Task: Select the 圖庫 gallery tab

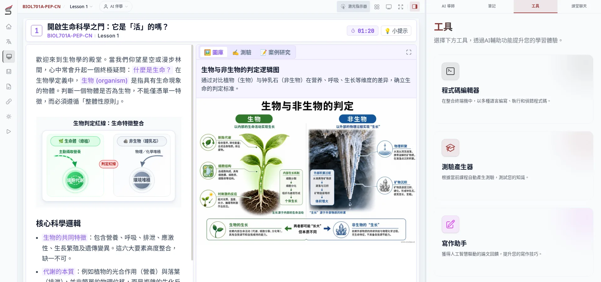Action: [214, 52]
